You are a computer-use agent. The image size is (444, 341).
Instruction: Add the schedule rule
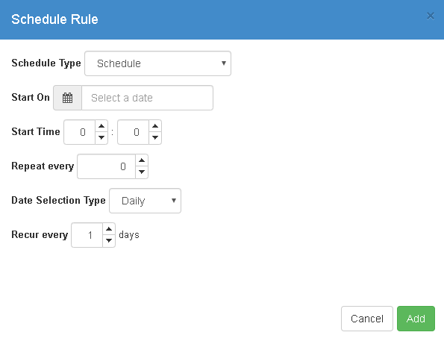tap(416, 319)
